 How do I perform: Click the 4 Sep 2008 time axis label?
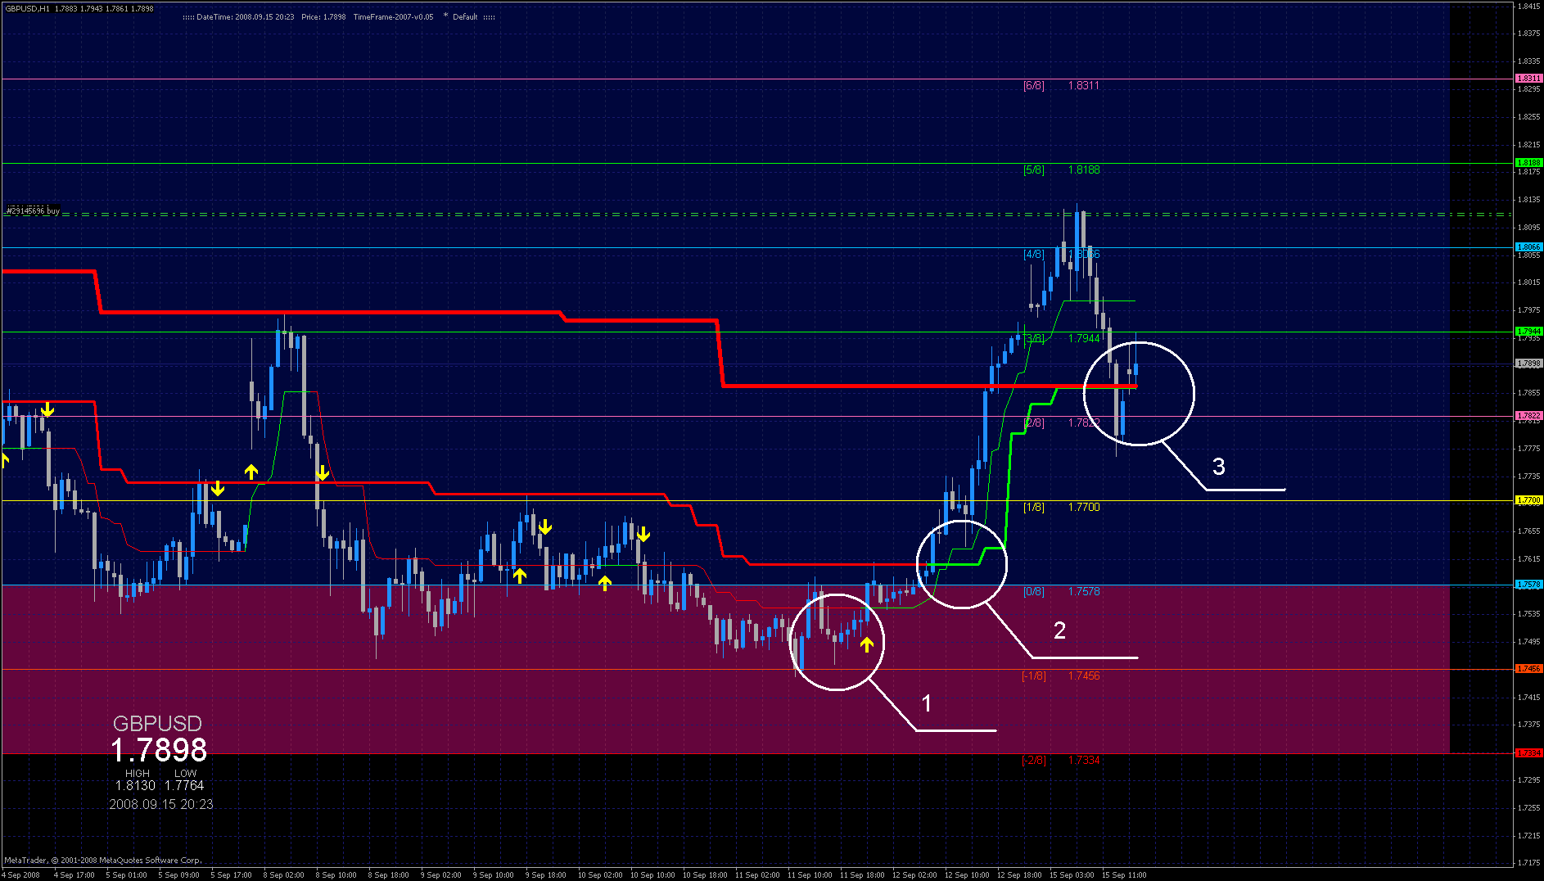(x=22, y=875)
